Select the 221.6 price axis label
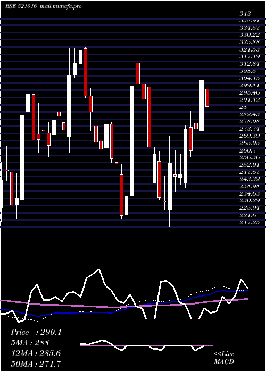The width and height of the screenshot is (266, 372). pos(247,215)
